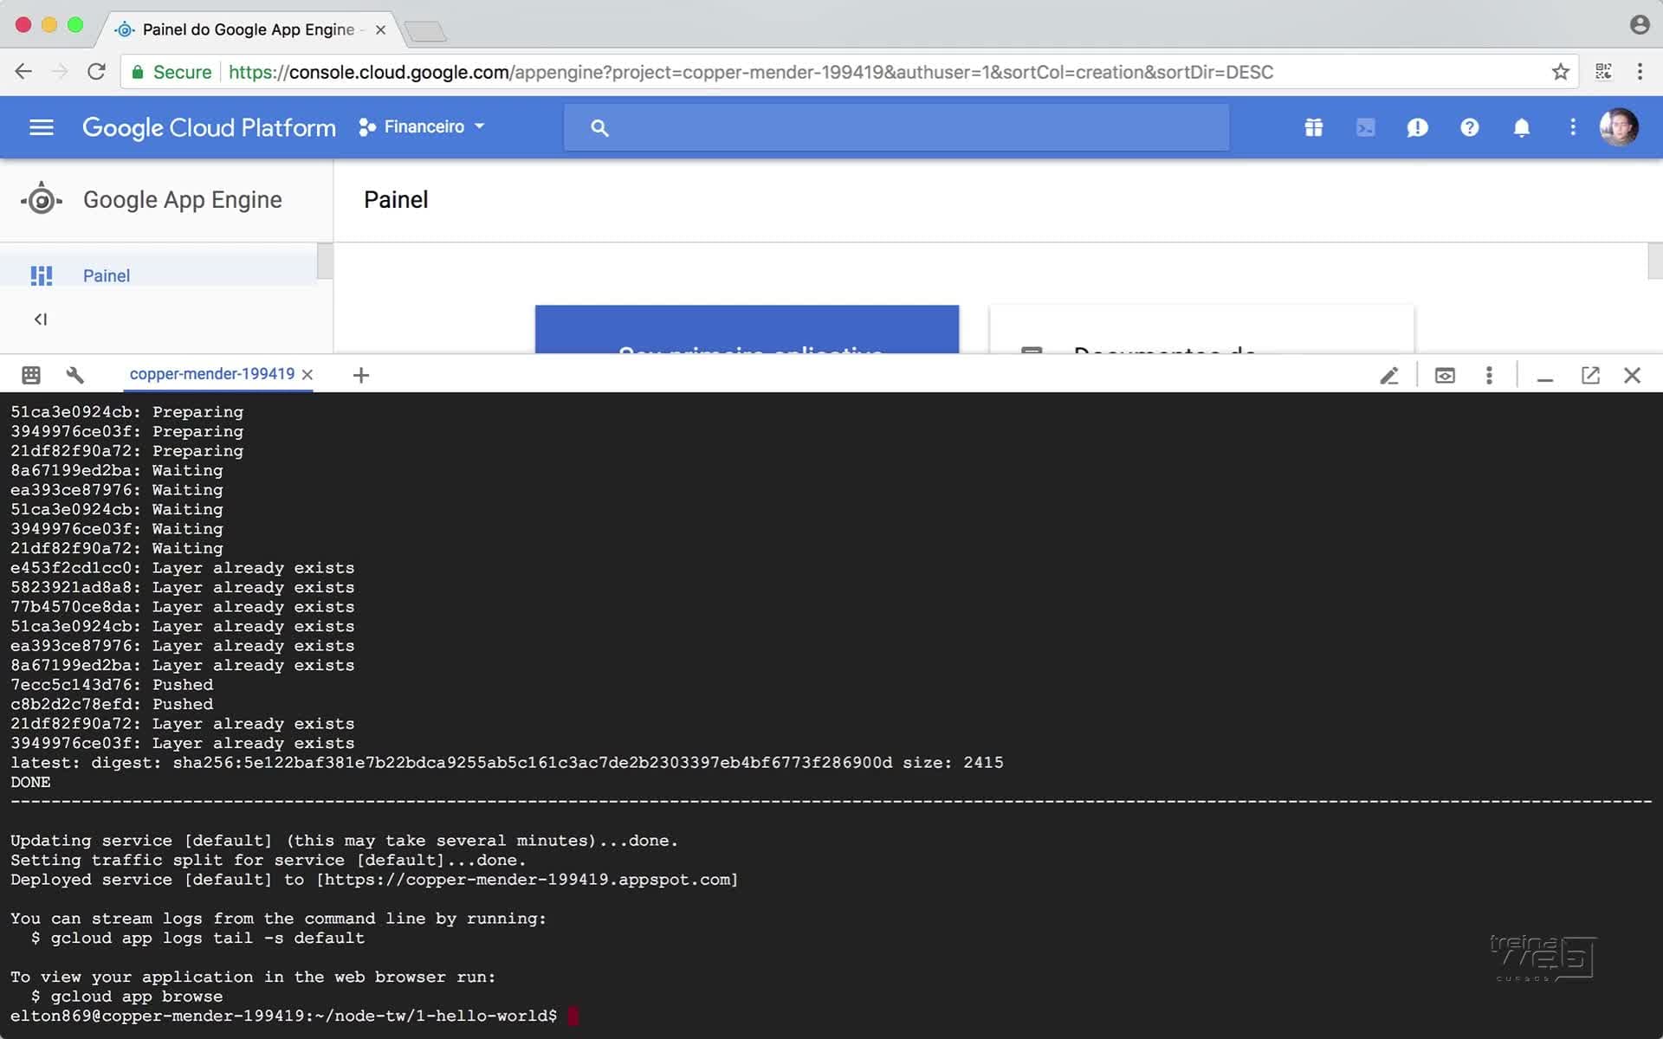Focus the Cloud Platform search field
The image size is (1663, 1039).
896,127
